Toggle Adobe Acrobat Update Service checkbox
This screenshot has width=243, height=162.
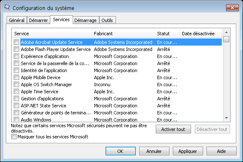coord(16,42)
